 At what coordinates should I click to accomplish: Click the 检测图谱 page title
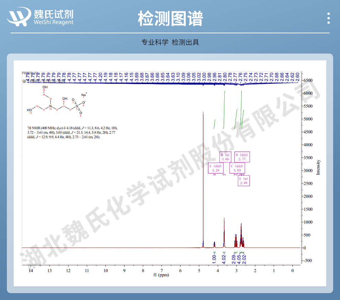pyautogui.click(x=170, y=18)
